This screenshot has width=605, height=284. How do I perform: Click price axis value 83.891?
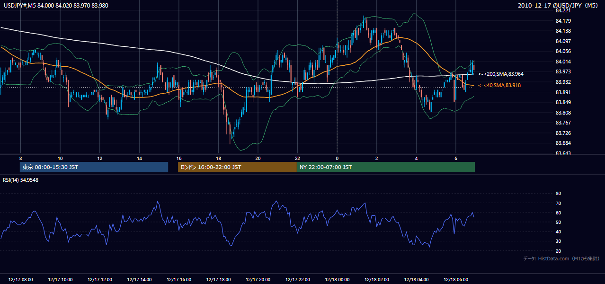[x=563, y=92]
